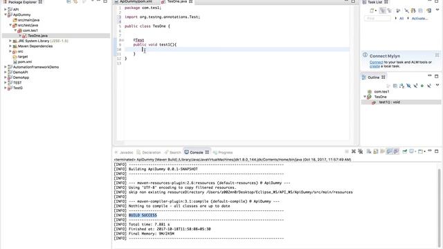Open the All working set selector
The width and height of the screenshot is (443, 249).
point(401,19)
